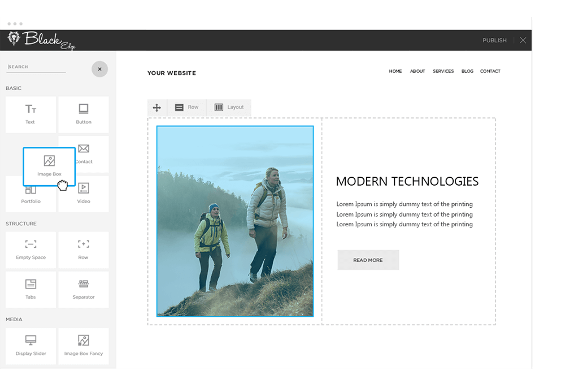
Task: Focus the Search elements field
Action: (x=36, y=67)
